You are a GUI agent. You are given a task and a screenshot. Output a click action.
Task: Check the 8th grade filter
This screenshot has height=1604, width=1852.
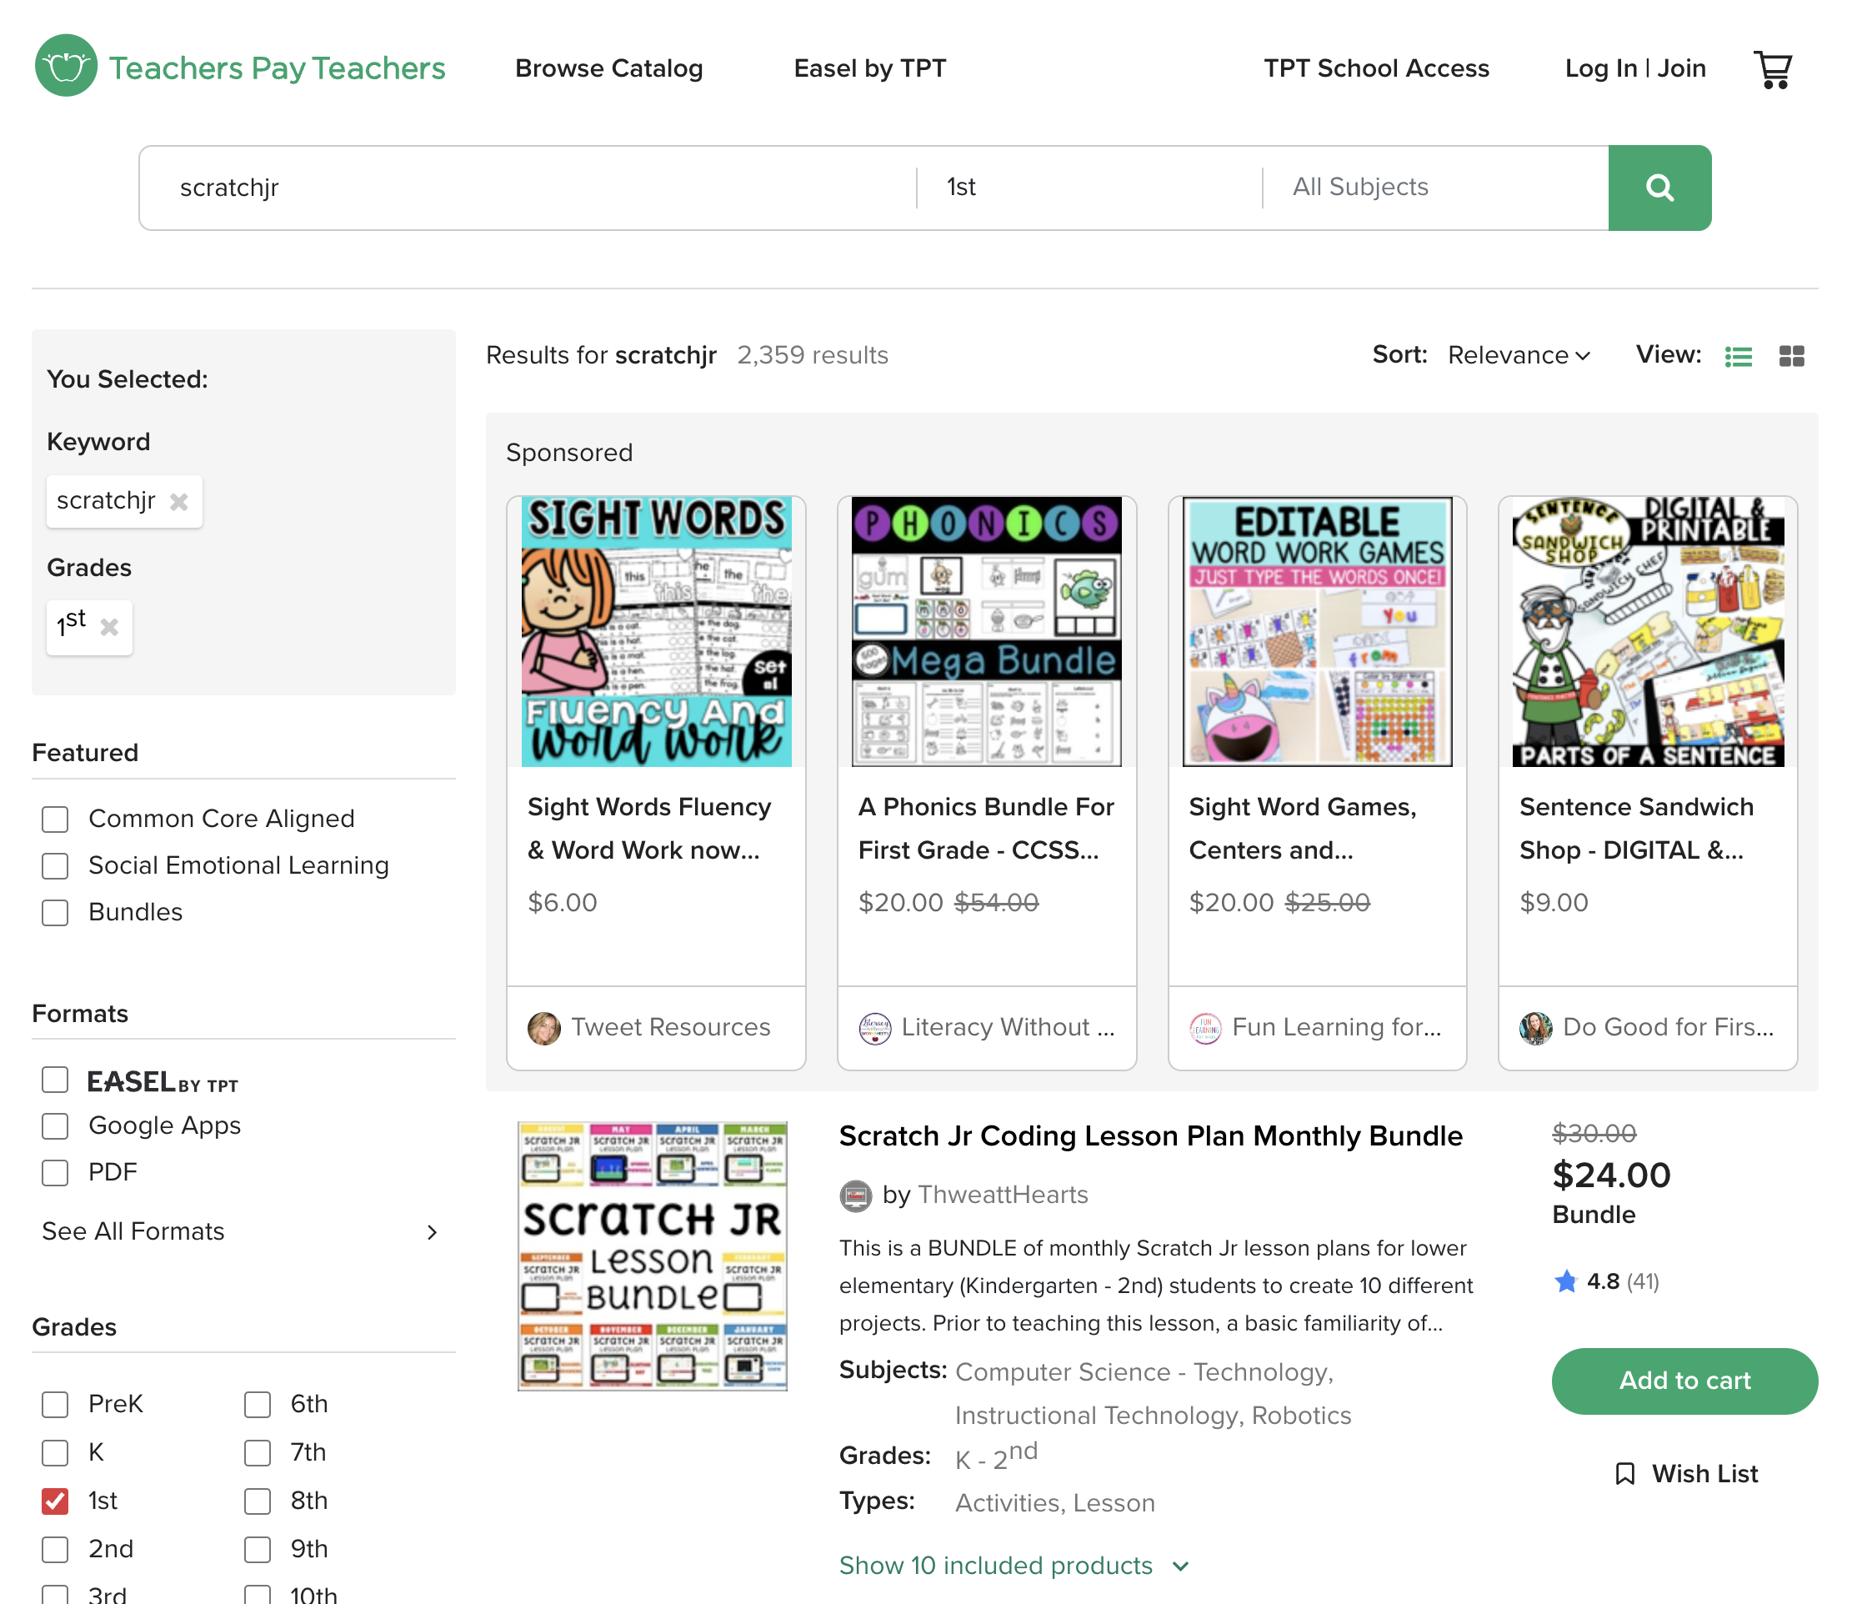click(258, 1501)
